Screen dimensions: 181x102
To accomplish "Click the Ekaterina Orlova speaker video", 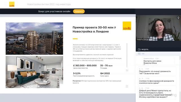I will pos(158,28).
